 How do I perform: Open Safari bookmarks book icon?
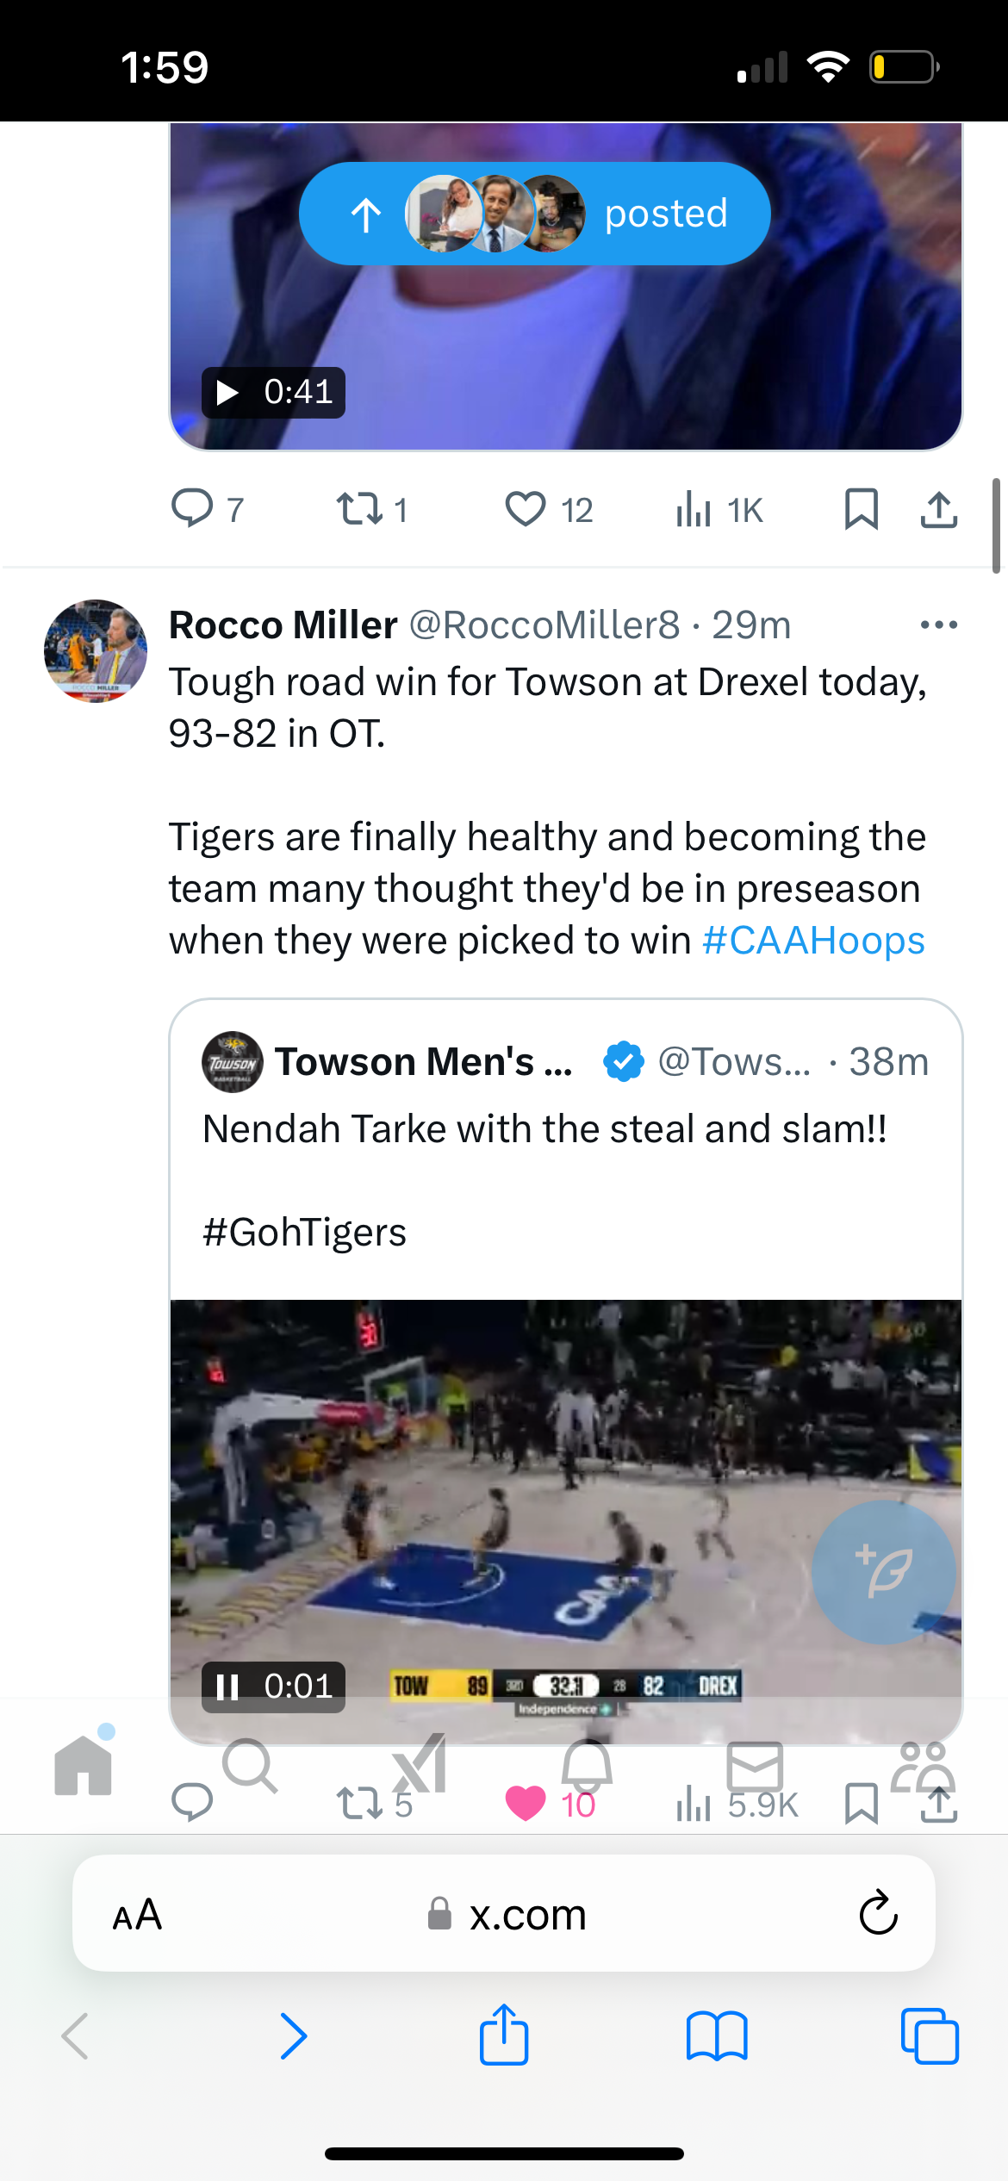click(717, 2036)
